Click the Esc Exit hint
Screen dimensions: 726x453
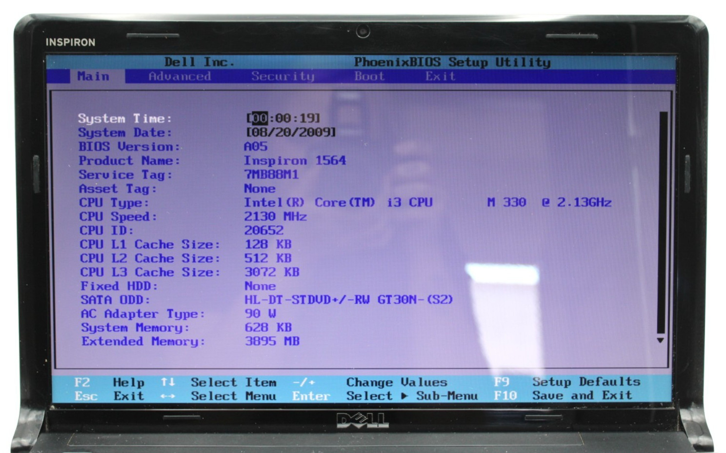109,396
